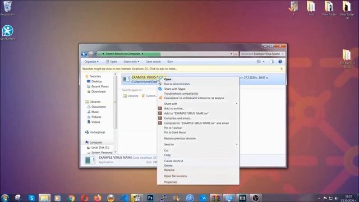Open Documents library
359x202 pixels.
coord(98,107)
